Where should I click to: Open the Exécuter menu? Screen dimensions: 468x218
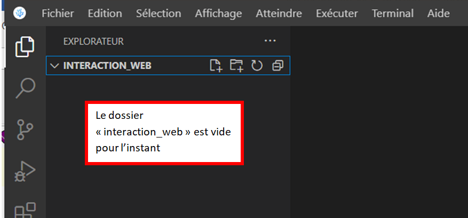point(337,14)
